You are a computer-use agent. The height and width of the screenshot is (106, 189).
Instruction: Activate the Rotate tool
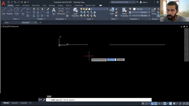(38, 9)
